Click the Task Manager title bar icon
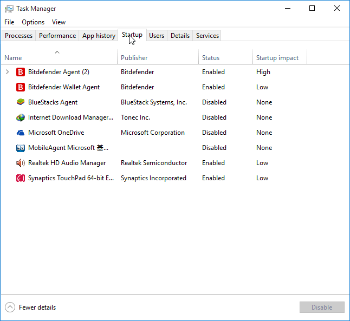The width and height of the screenshot is (350, 321). point(9,9)
